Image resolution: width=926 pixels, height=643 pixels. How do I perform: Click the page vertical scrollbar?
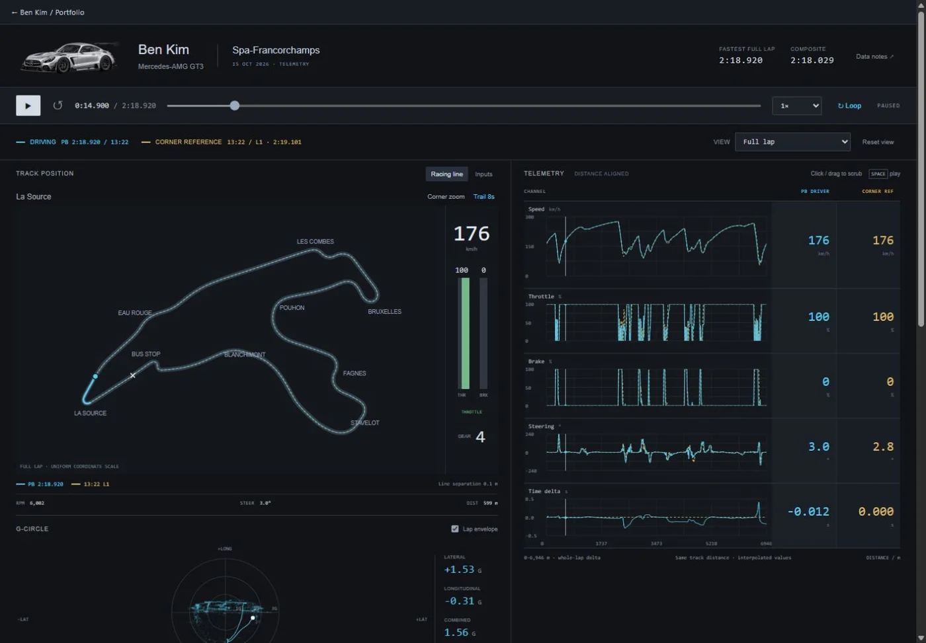[x=921, y=169]
